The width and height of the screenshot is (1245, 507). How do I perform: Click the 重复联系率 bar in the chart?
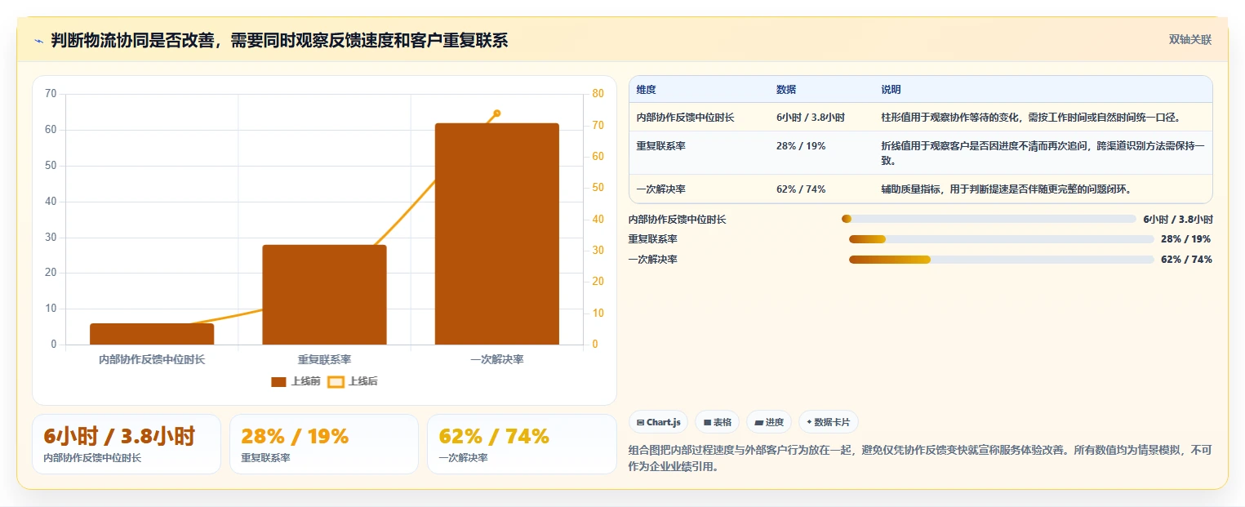(x=324, y=295)
